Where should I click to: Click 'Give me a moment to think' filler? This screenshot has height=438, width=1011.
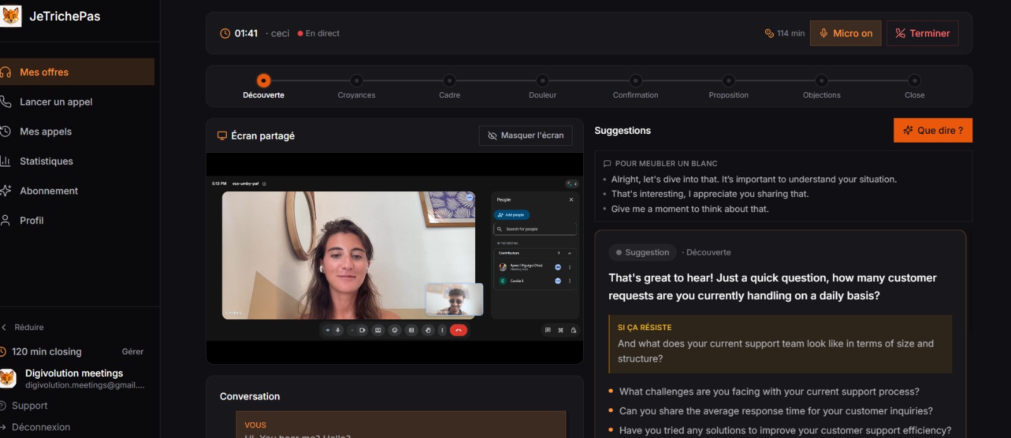coord(690,209)
